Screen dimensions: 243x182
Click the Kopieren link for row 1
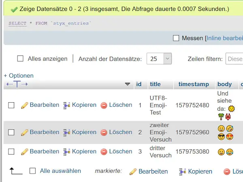(84, 105)
